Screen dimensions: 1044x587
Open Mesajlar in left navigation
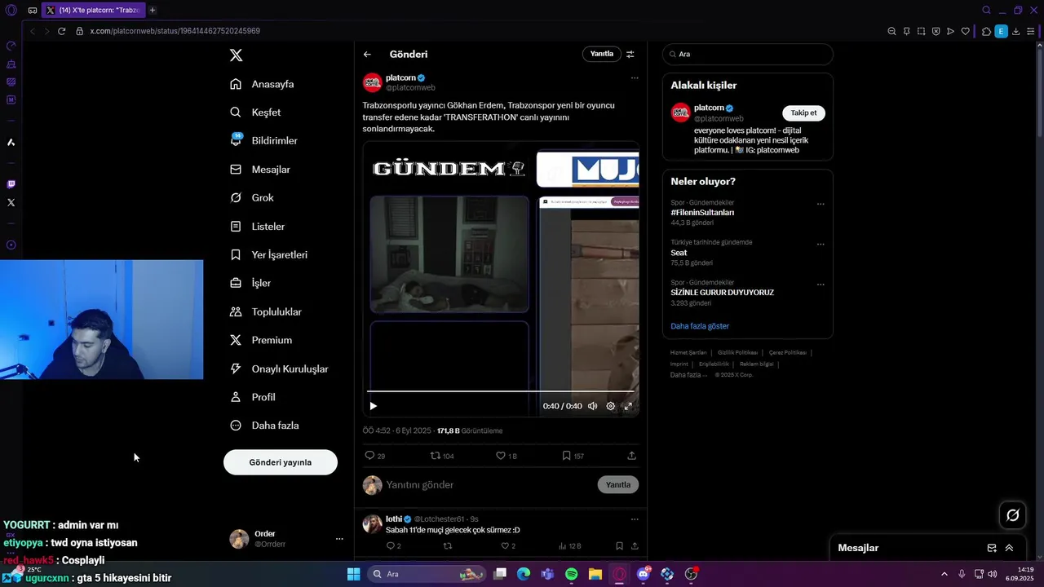pos(260,170)
